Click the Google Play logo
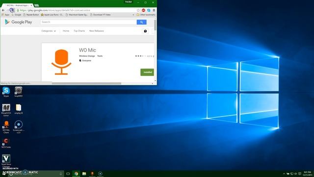Screen dimensions: 314x177 point(19,22)
